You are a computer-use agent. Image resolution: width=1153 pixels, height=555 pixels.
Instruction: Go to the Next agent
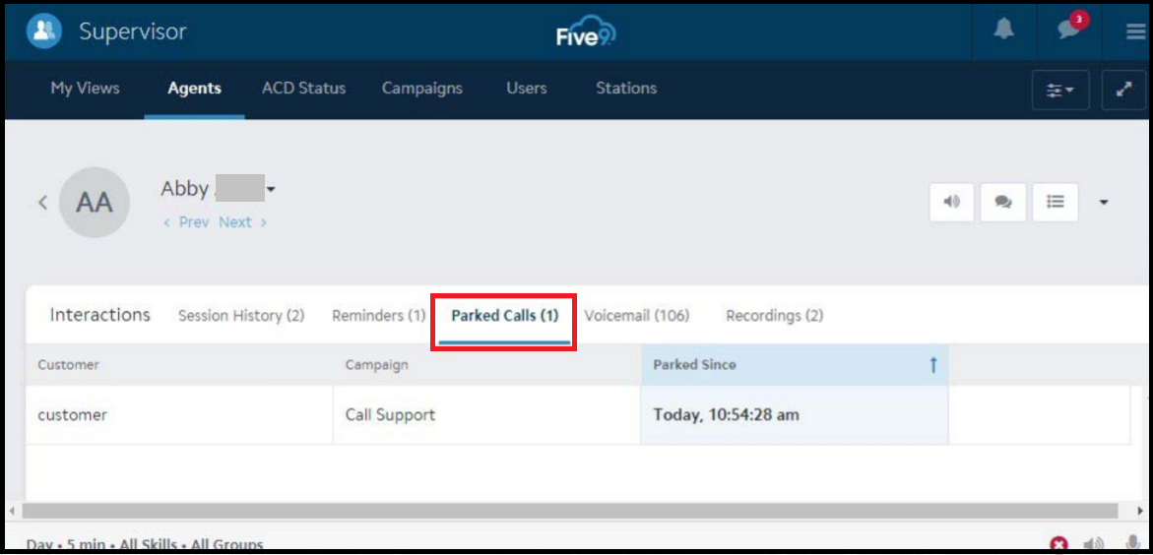pos(242,222)
